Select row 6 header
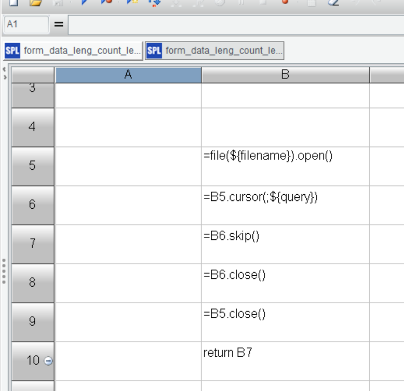Image resolution: width=404 pixels, height=391 pixels. tap(33, 205)
